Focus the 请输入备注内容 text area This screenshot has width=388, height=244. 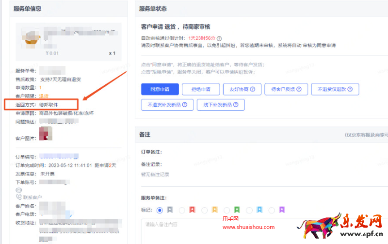pyautogui.click(x=264, y=231)
